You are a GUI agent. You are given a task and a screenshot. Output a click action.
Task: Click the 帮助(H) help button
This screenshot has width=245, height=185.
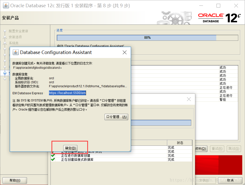15,180
